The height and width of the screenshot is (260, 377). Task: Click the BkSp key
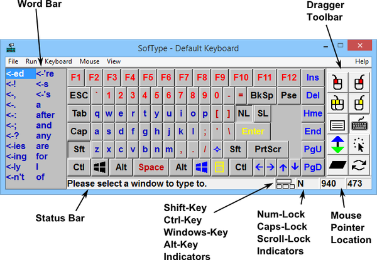[261, 95]
